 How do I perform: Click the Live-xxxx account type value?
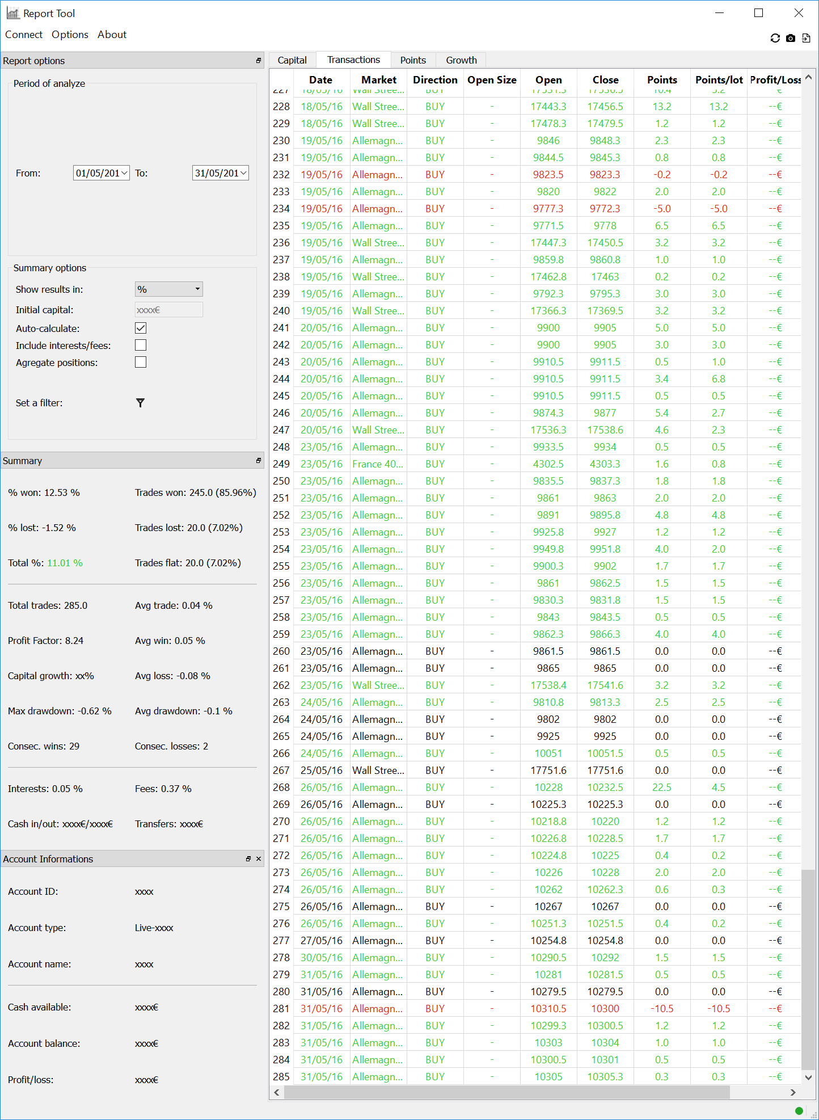point(154,928)
